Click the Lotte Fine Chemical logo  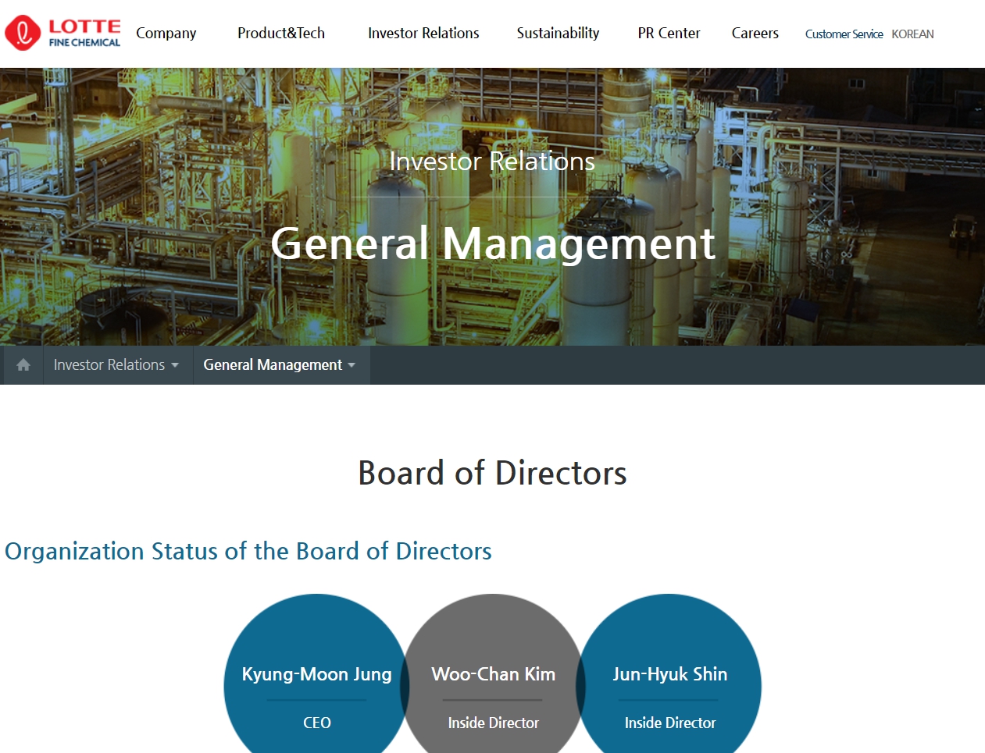point(62,33)
